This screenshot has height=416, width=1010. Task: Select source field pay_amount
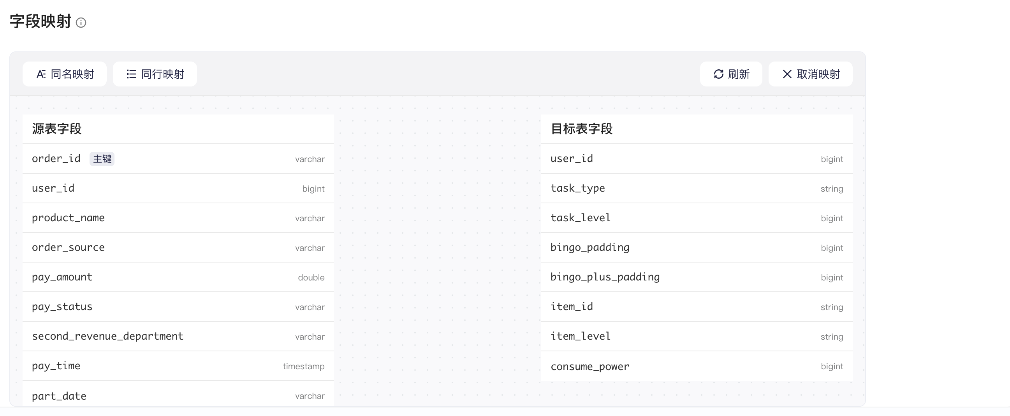pyautogui.click(x=178, y=277)
